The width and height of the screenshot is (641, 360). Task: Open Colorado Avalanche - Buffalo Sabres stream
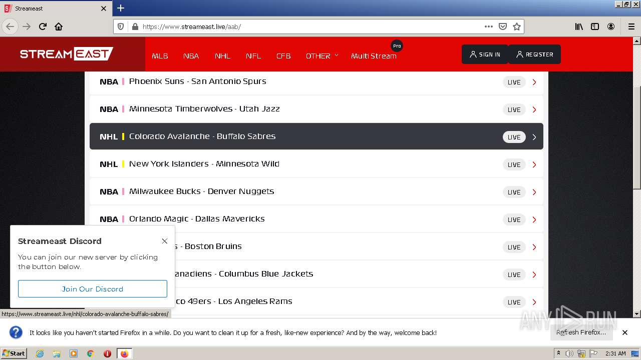point(316,136)
